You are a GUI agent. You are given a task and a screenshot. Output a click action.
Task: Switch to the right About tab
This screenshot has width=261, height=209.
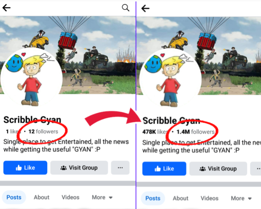tap(181, 198)
